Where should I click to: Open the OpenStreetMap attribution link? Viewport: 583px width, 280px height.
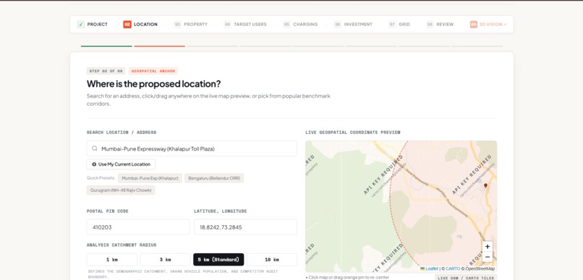(x=480, y=269)
